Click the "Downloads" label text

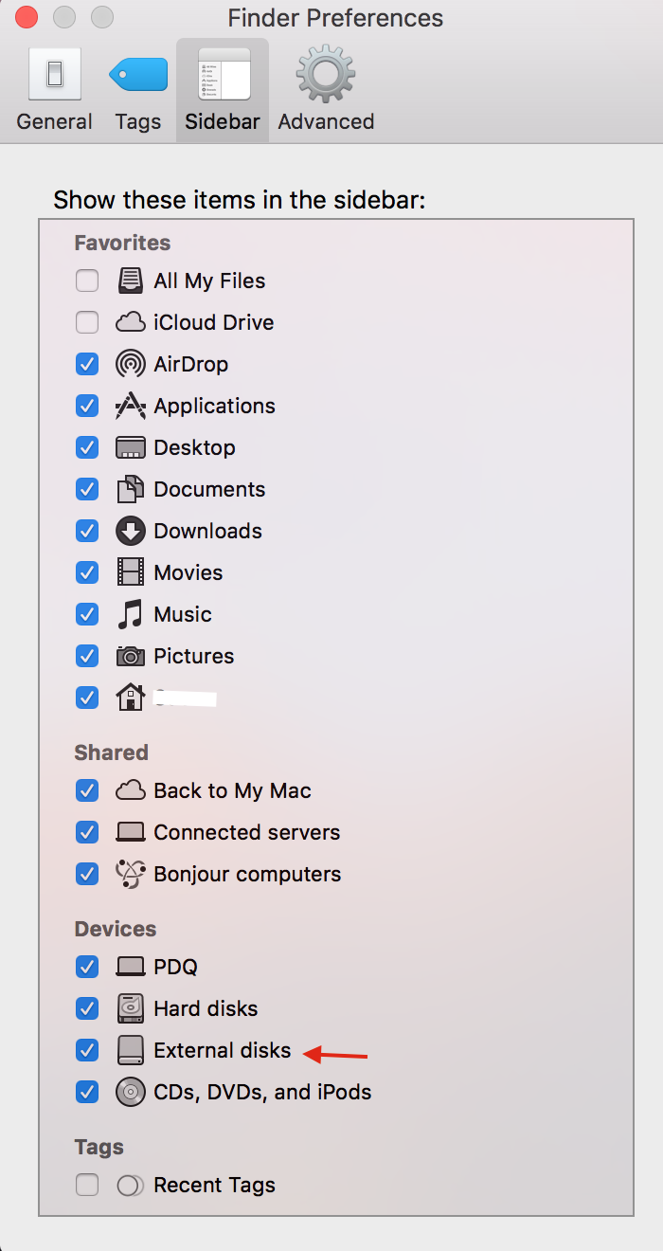pyautogui.click(x=208, y=531)
